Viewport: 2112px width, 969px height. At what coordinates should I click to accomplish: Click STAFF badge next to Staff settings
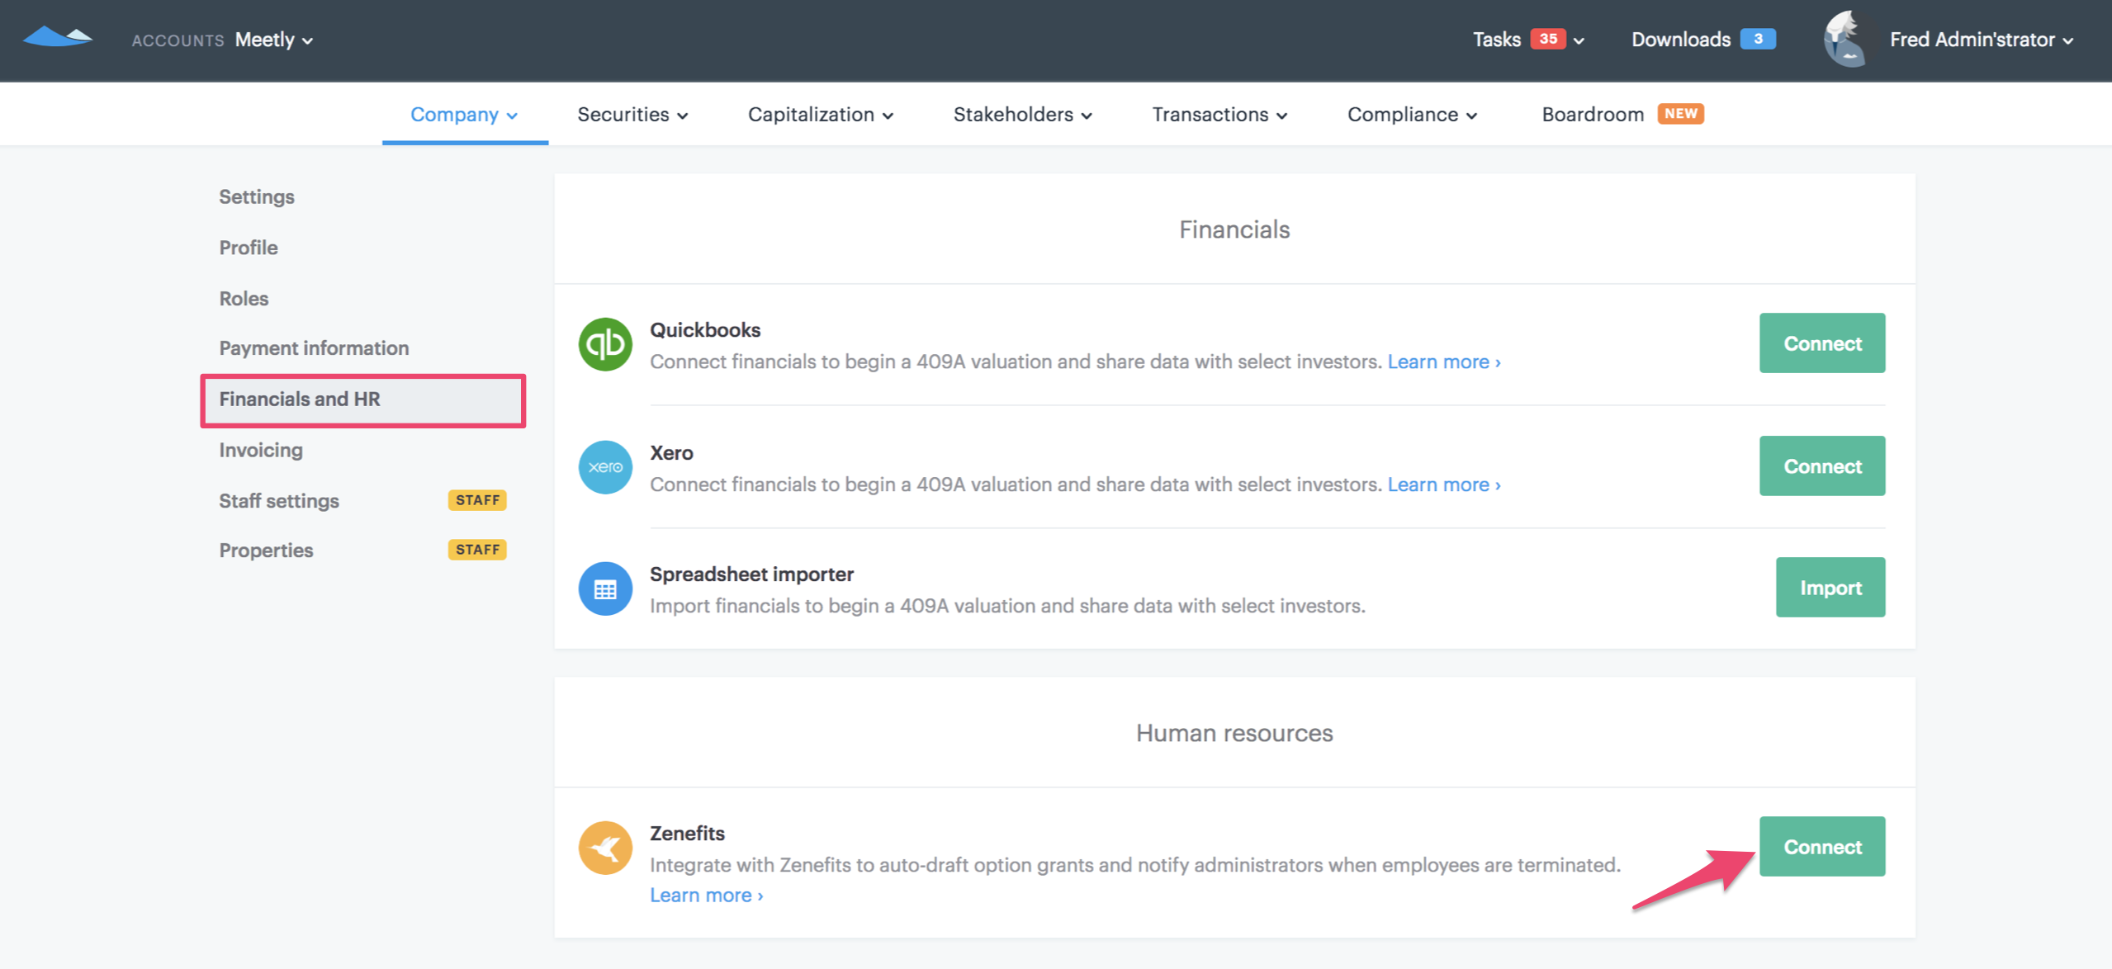coord(477,500)
